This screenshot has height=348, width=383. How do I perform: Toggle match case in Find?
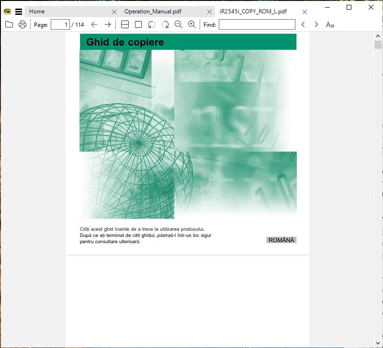[330, 25]
